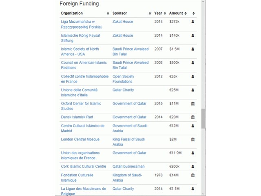This screenshot has height=196, width=261.
Task: Open Qatar Charity sponsor in Unione delle Comunità row
Action: [123, 90]
